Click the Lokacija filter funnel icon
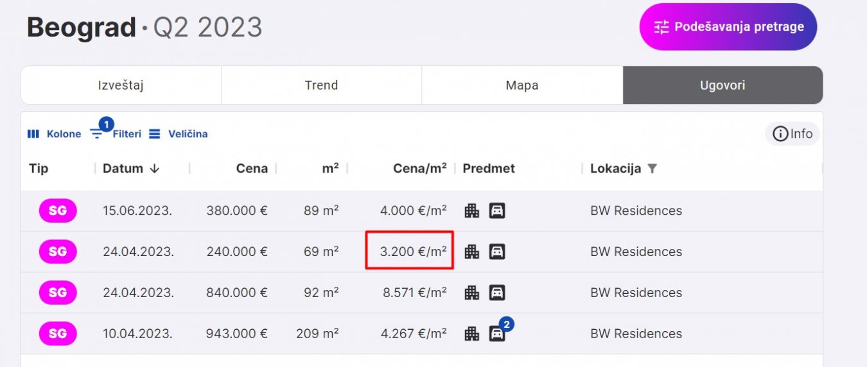Viewport: 867px width, 367px height. 652,169
